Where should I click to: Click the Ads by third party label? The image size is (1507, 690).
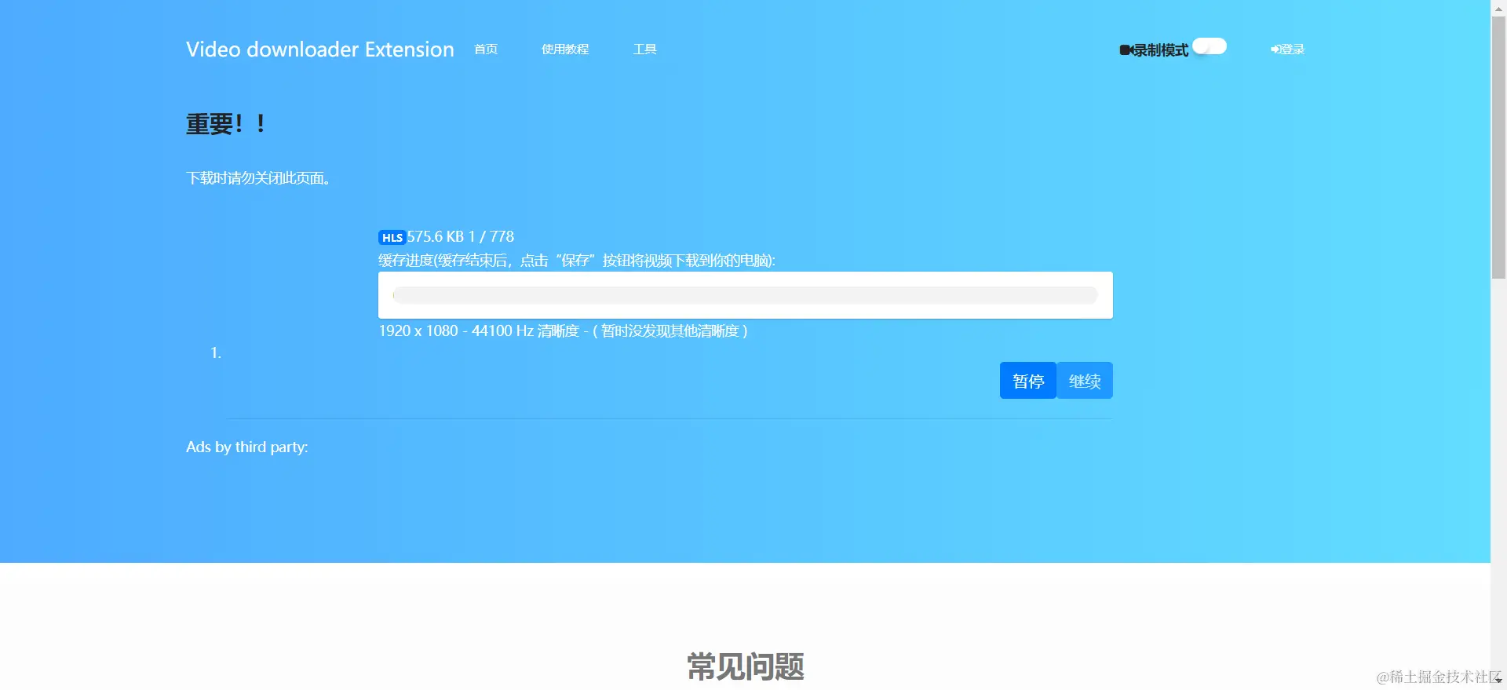click(x=247, y=447)
